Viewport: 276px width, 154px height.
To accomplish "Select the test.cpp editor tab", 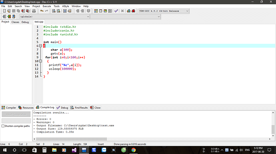I will point(39,22).
